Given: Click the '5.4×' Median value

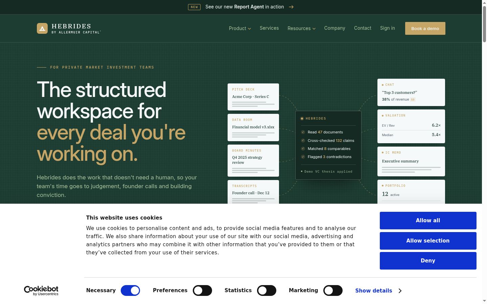Looking at the screenshot, I should 436,135.
